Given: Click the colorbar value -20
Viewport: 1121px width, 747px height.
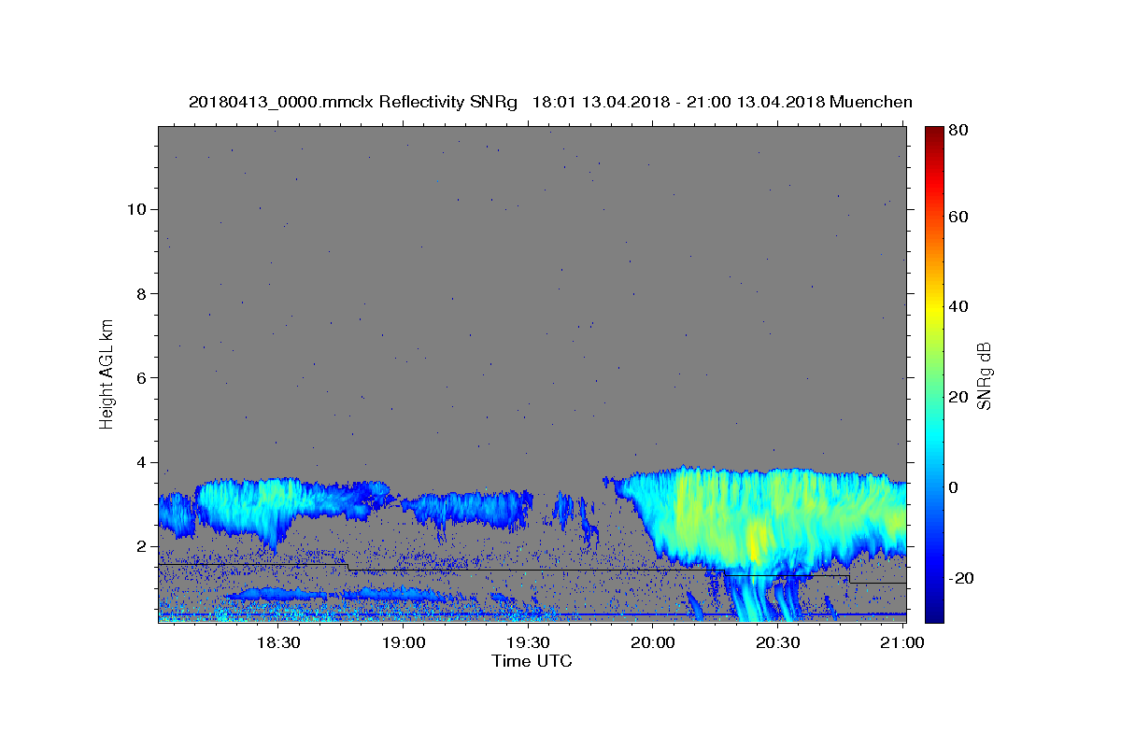Looking at the screenshot, I should [960, 577].
